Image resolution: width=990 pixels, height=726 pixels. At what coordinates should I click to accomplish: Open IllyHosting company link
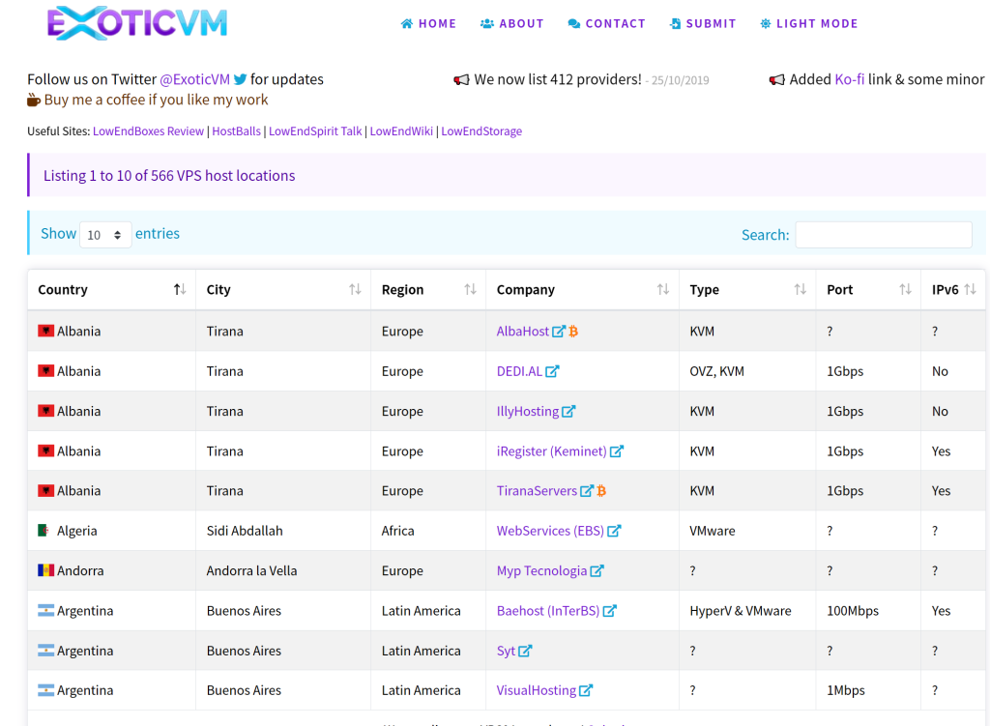tap(527, 412)
